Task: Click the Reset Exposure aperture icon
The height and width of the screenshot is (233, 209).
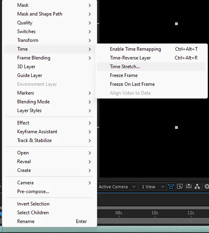Action: (207, 186)
